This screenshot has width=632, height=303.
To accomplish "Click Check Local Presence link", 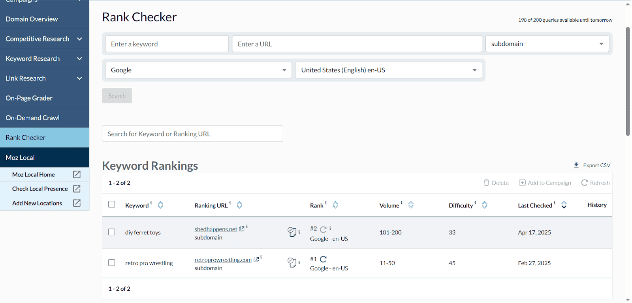I will (40, 189).
